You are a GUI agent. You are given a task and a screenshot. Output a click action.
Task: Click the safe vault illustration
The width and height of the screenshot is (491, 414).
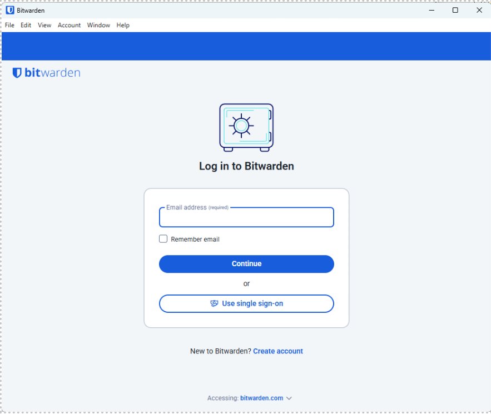pyautogui.click(x=246, y=128)
